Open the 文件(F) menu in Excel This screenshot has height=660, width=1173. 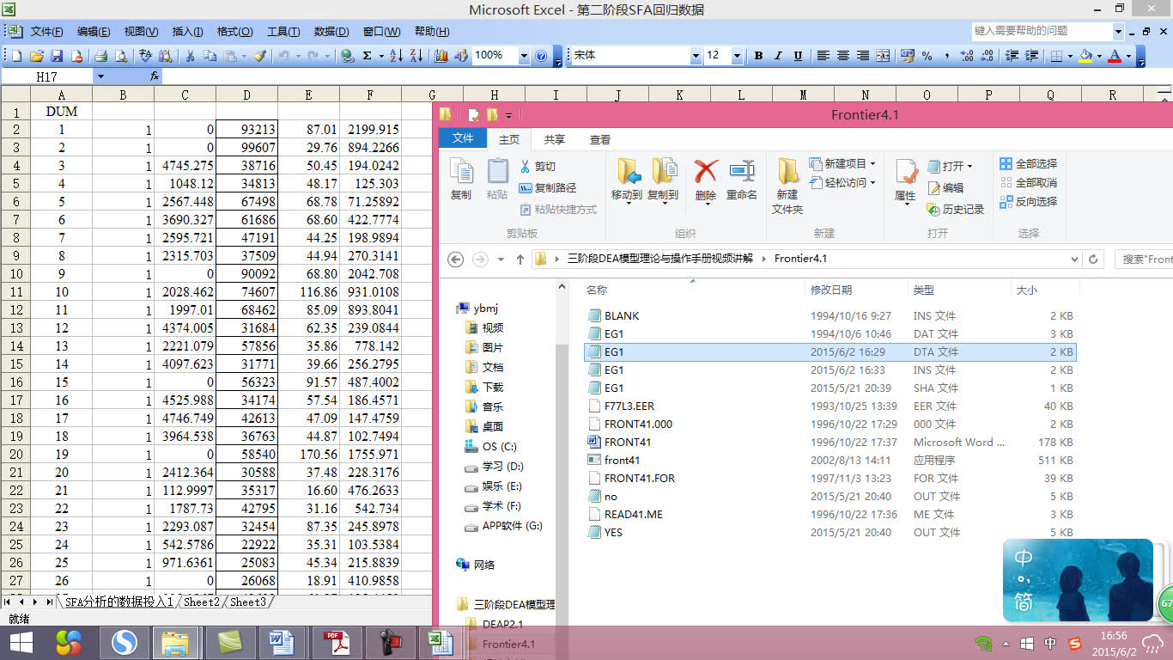point(46,32)
